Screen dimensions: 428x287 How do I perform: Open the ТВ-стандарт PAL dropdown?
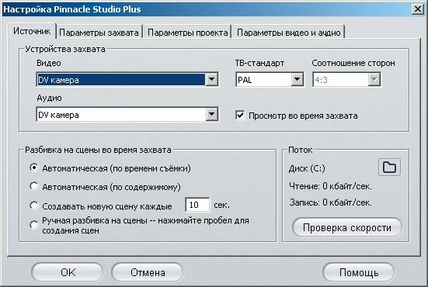(297, 80)
